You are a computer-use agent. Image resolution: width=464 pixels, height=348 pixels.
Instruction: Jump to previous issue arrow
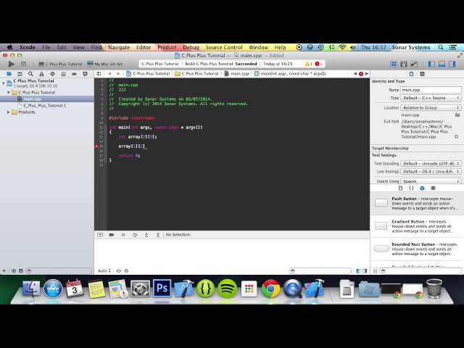click(355, 74)
